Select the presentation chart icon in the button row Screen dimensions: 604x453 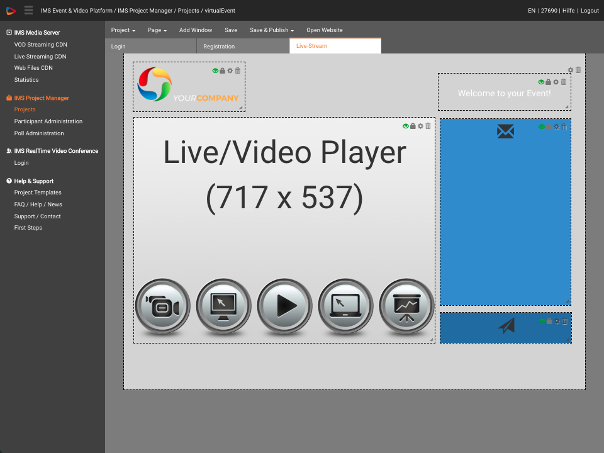[x=406, y=306]
